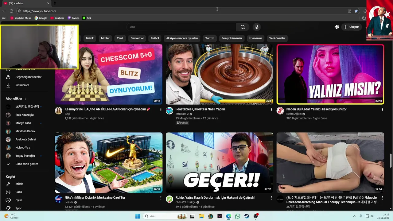The height and width of the screenshot is (221, 393).
Task: Focus the YouTube Ara search field
Action: coord(182,27)
